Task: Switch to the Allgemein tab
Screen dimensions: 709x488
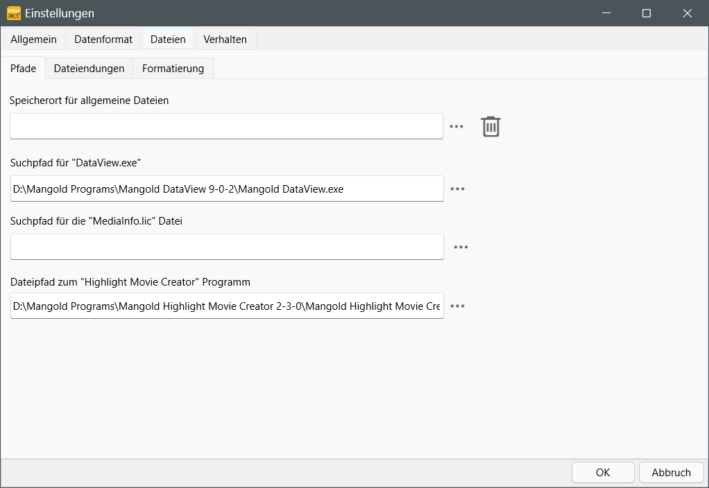Action: coord(33,40)
